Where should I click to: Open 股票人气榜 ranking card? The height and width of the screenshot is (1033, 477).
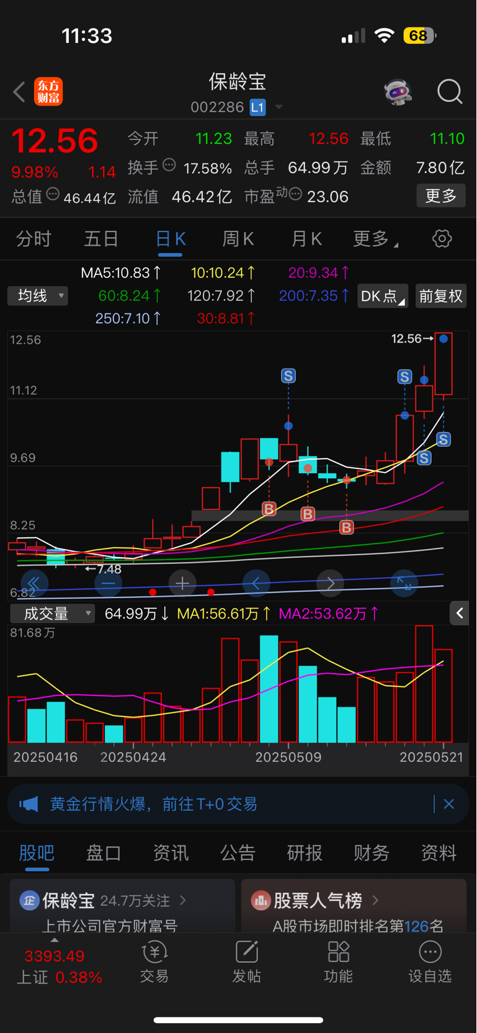[x=354, y=906]
